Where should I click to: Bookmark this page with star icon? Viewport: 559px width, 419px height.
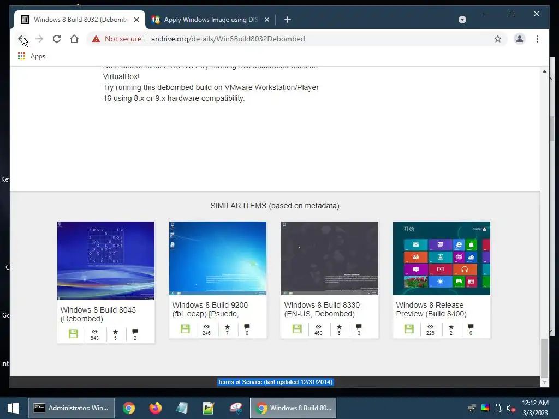[x=498, y=39]
